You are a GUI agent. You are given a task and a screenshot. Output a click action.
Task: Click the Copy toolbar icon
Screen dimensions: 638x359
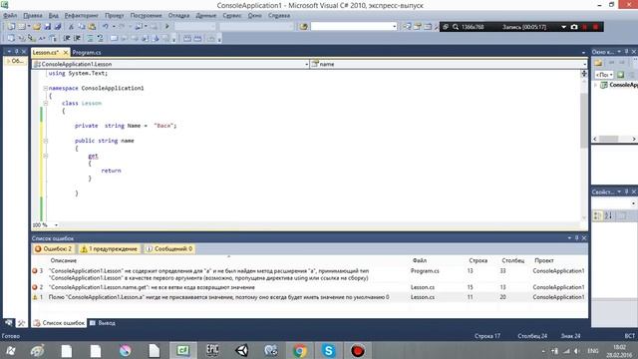(x=82, y=27)
